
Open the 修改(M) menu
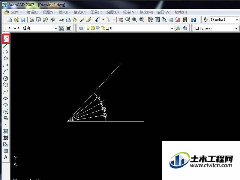(x=146, y=12)
